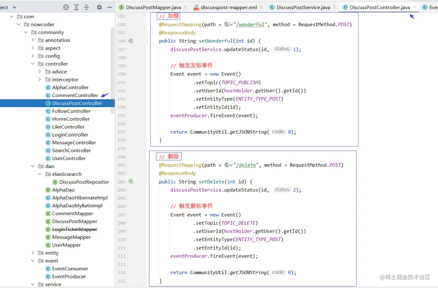Click the URL globe icon before /wonderful
Viewport: 438px width, 288px height.
pos(227,25)
